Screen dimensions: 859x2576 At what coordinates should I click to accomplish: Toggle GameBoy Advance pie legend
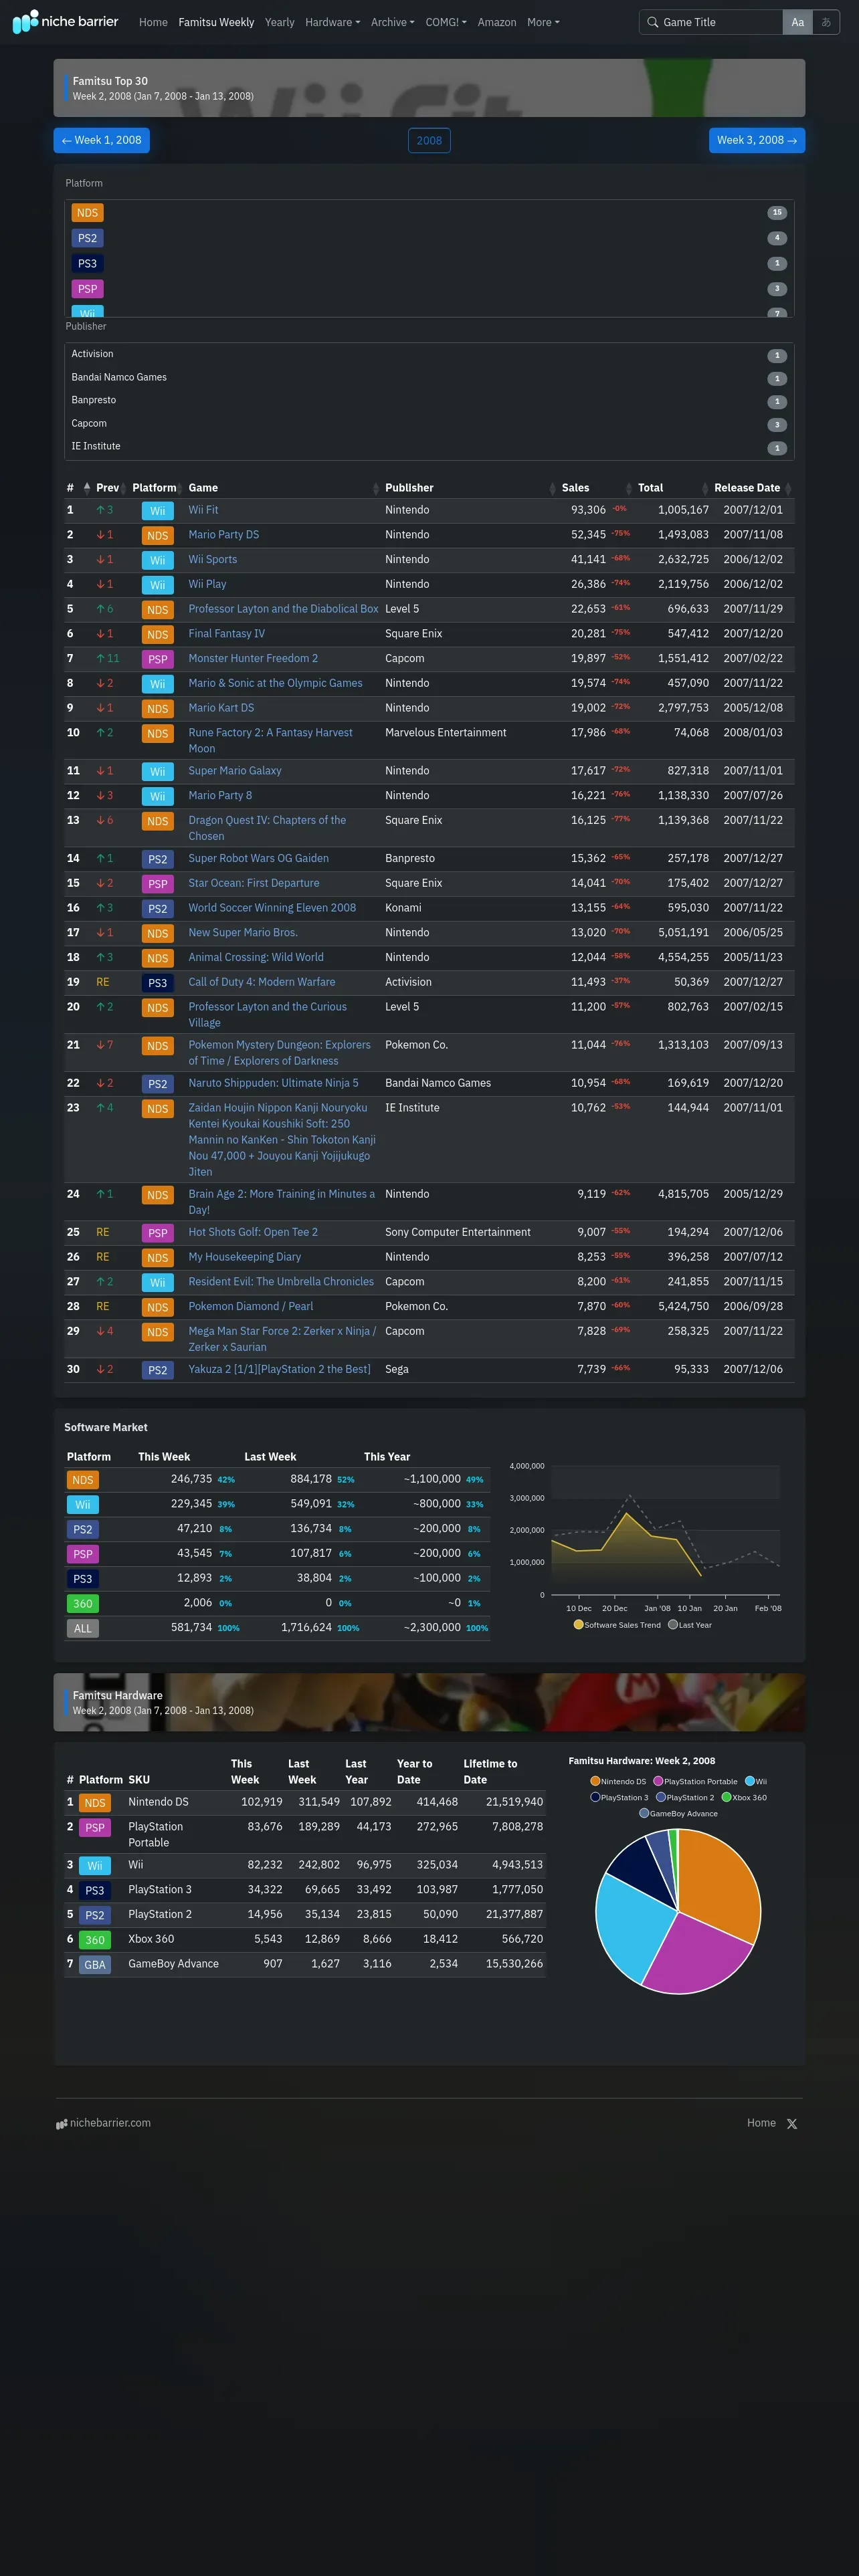(678, 1813)
